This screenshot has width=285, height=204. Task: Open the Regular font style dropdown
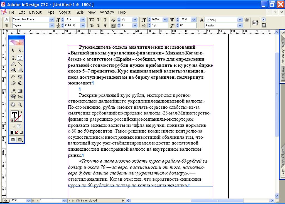tap(51, 25)
